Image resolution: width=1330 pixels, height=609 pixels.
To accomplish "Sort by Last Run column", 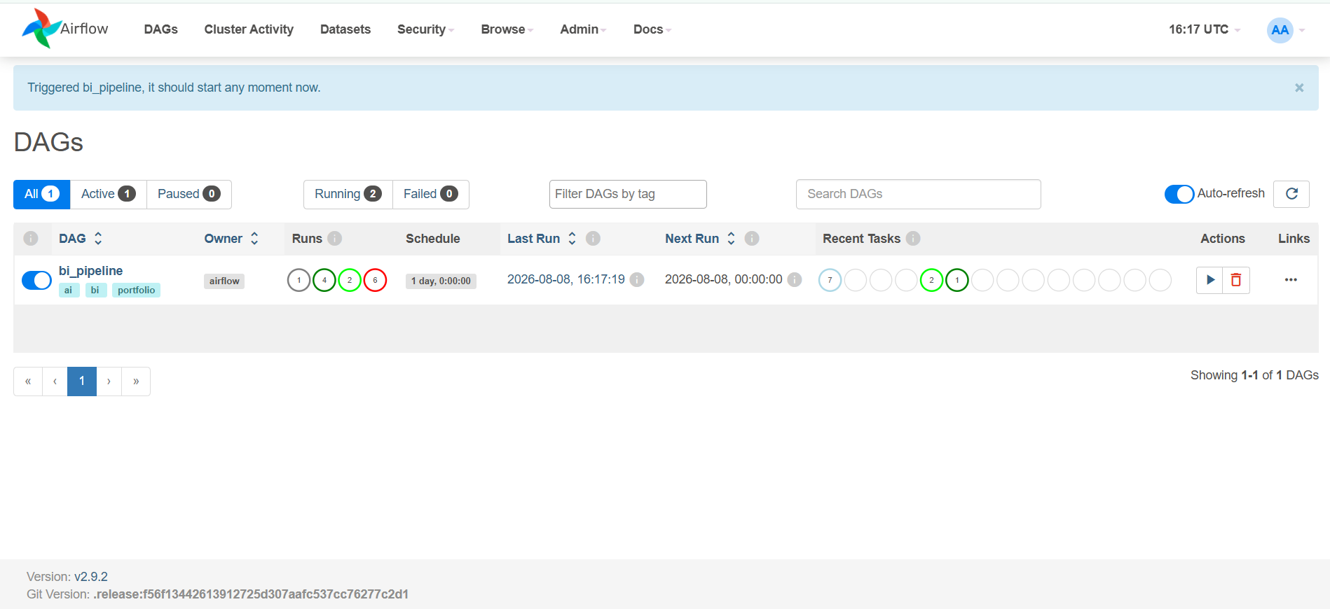I will [x=542, y=239].
